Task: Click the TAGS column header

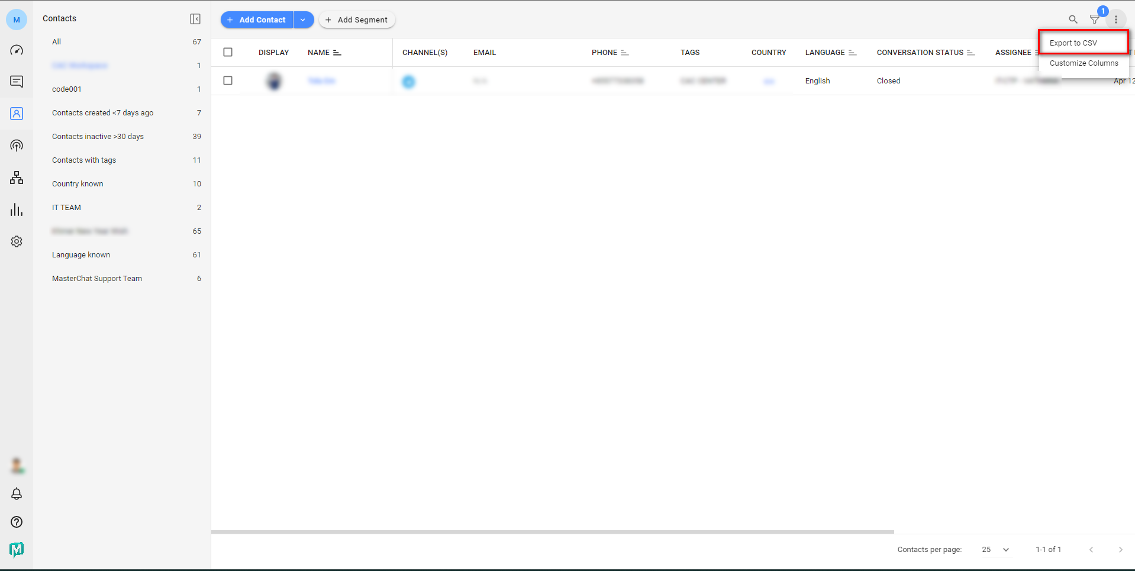Action: (x=690, y=53)
